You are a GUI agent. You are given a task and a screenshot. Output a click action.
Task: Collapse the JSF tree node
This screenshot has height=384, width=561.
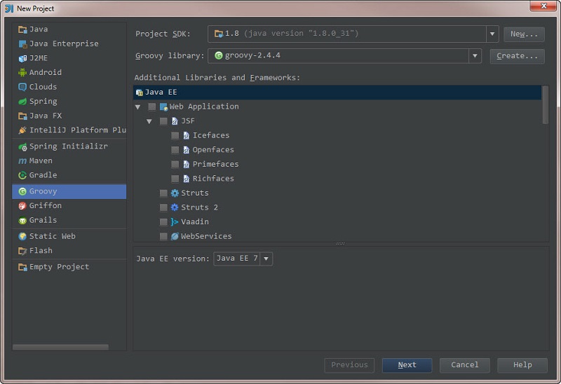tap(149, 121)
